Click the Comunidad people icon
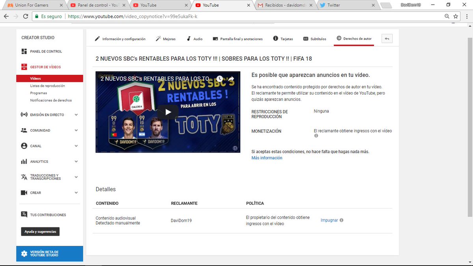473x266 pixels. [x=24, y=130]
